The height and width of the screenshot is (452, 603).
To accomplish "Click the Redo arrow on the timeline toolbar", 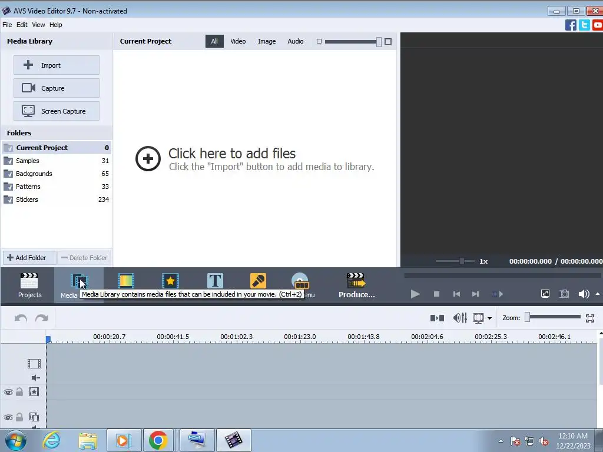I will (42, 318).
